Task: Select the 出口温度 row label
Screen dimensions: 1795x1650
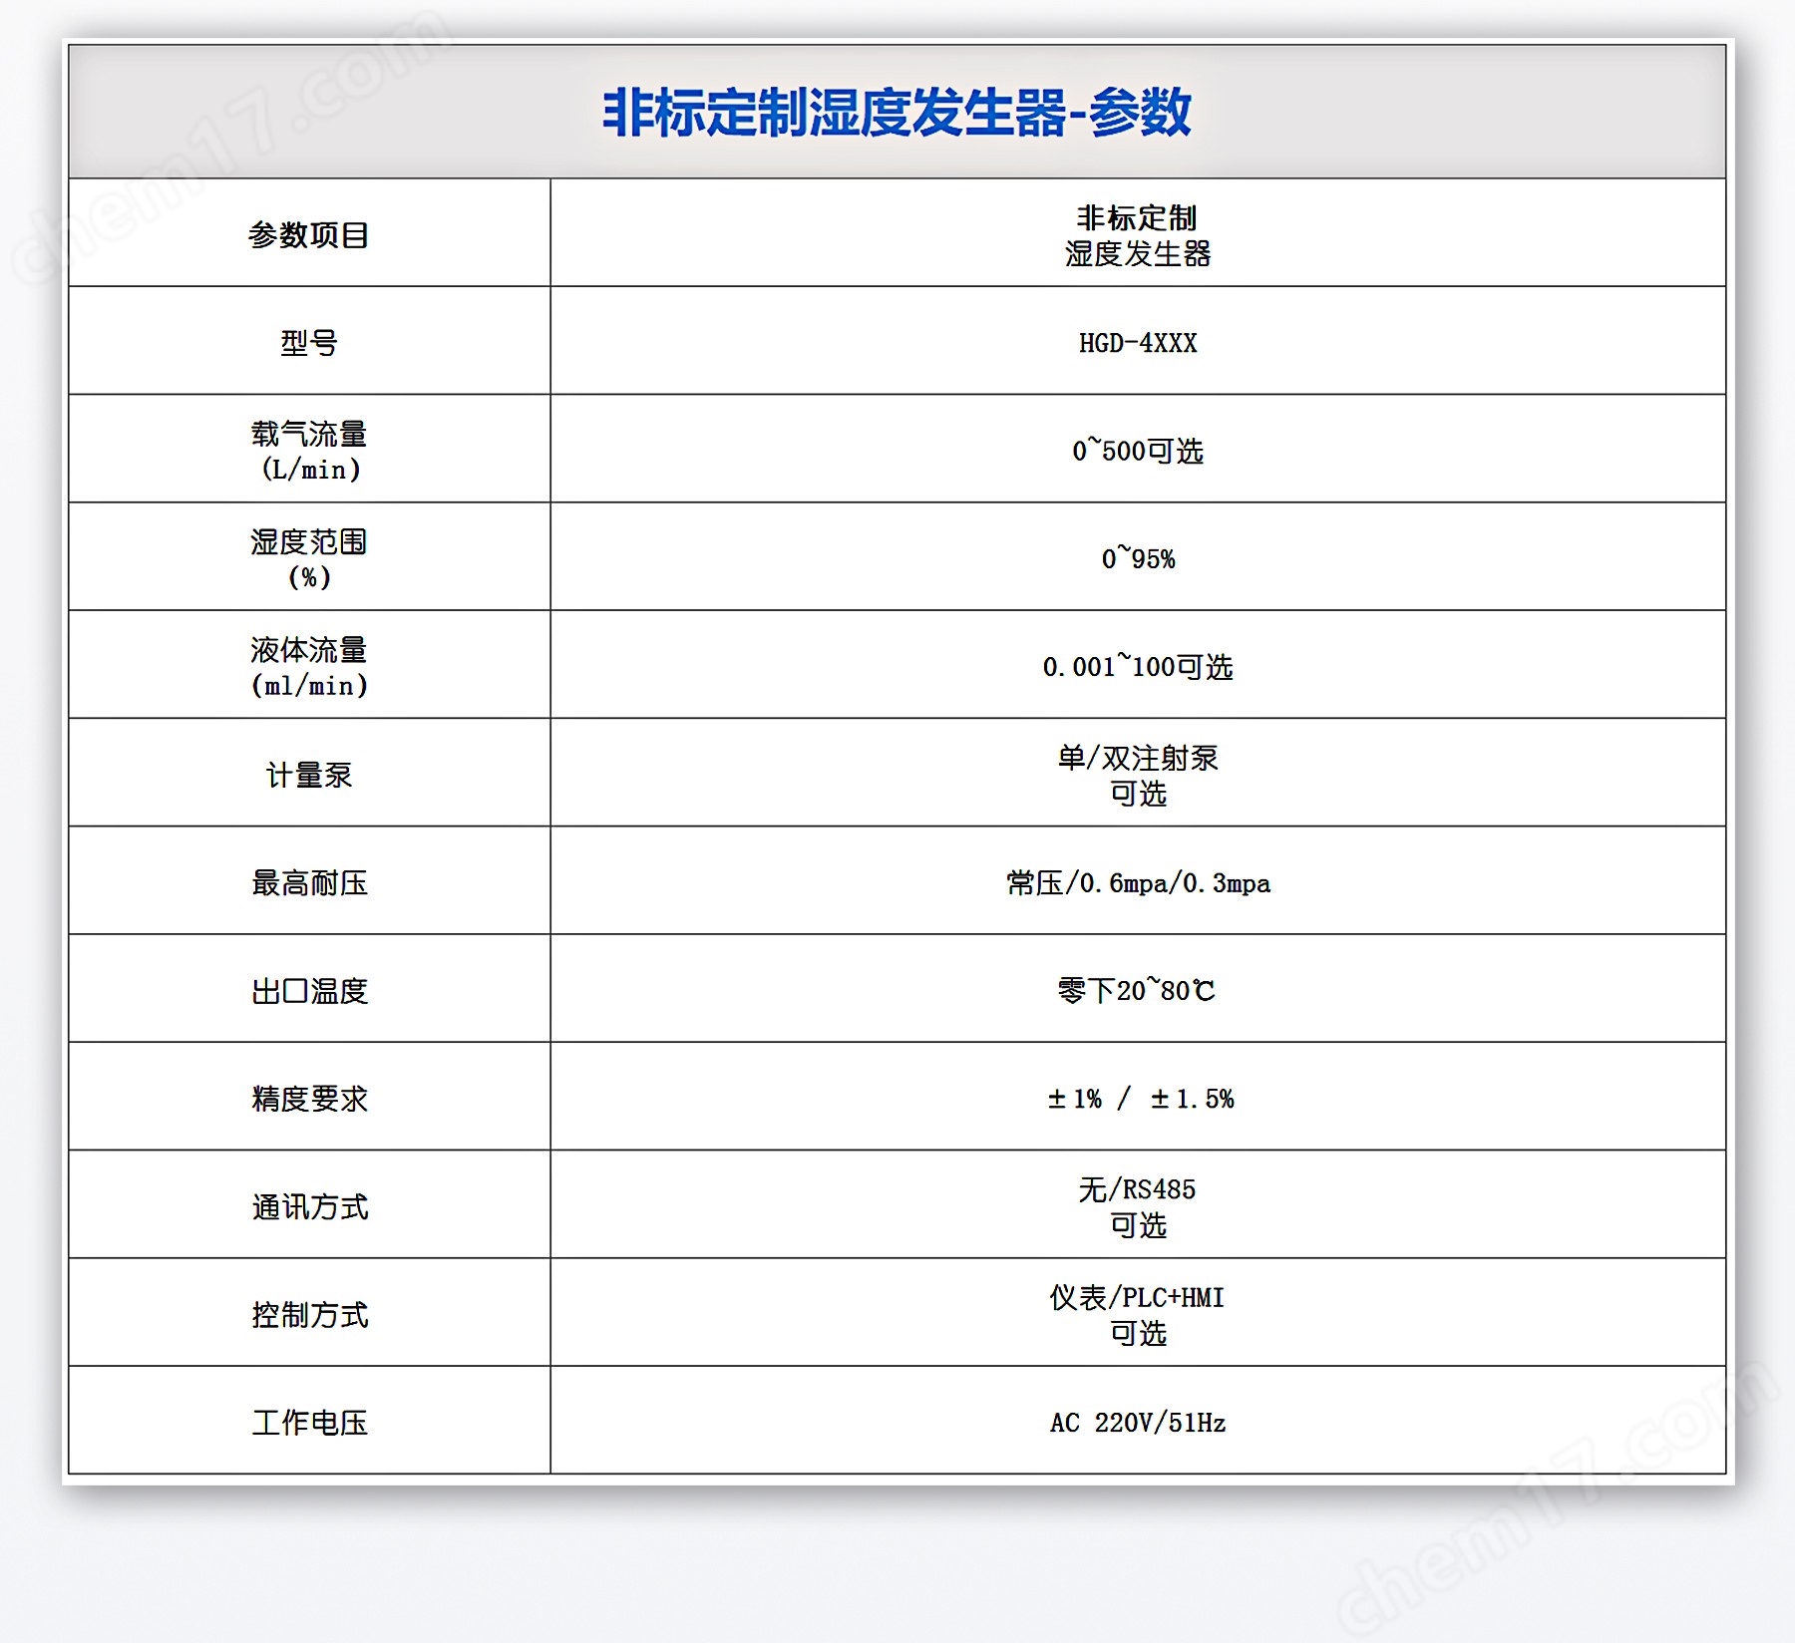Action: click(309, 991)
